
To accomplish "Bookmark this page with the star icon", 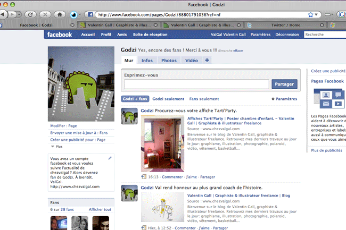I will coord(310,14).
